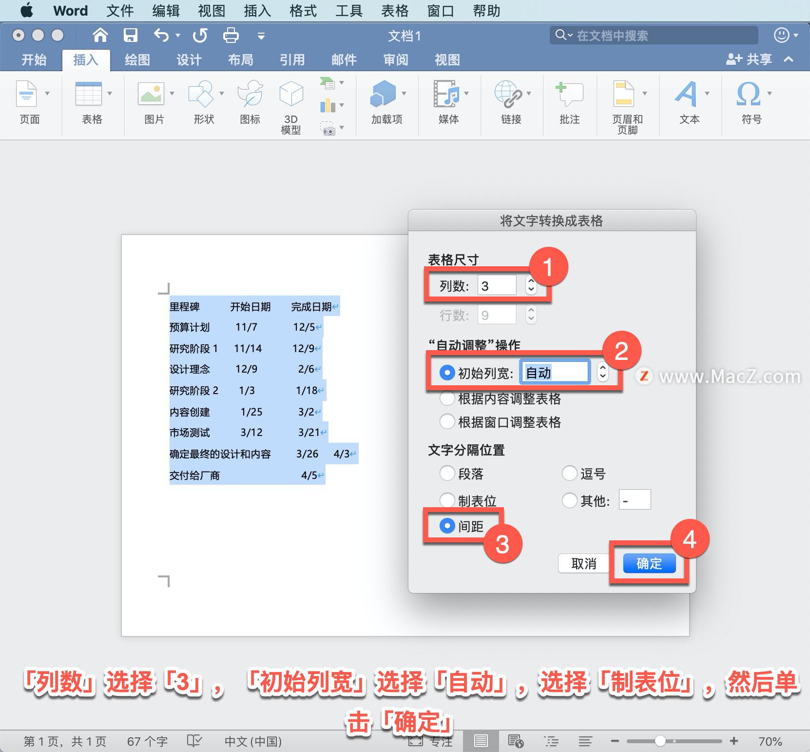Select the 根据内容调整表格 radio option
This screenshot has height=752, width=810.
[x=447, y=398]
